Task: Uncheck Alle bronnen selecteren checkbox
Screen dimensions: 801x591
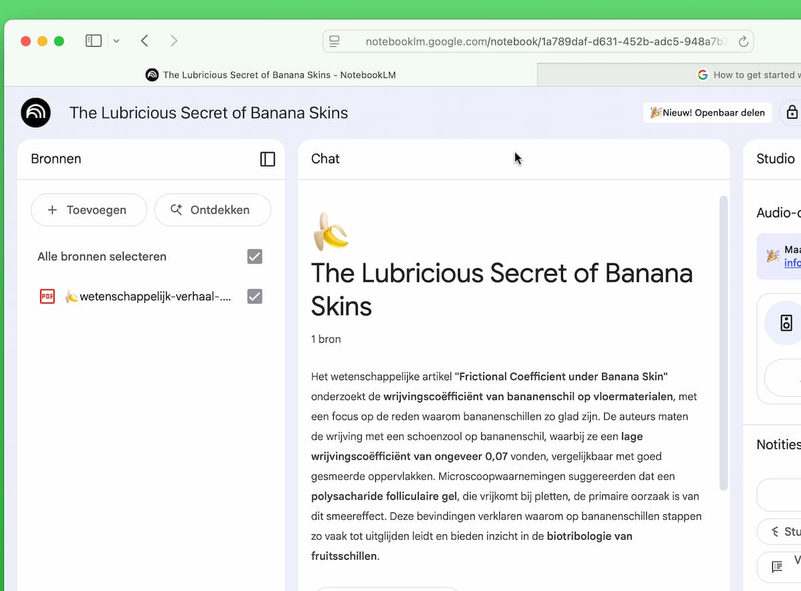Action: pyautogui.click(x=254, y=257)
